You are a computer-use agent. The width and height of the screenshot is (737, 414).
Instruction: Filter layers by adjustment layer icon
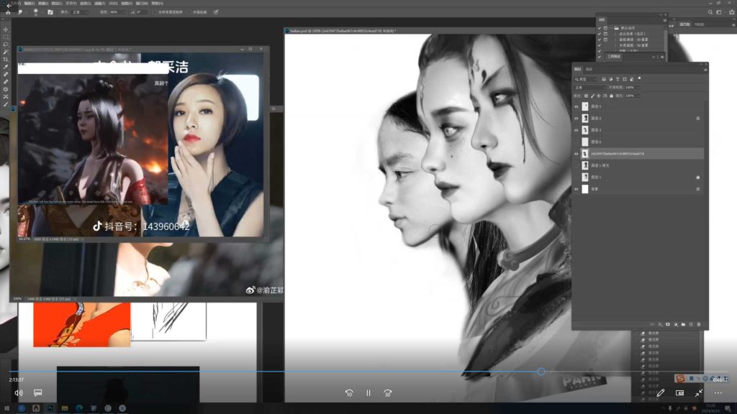point(610,79)
